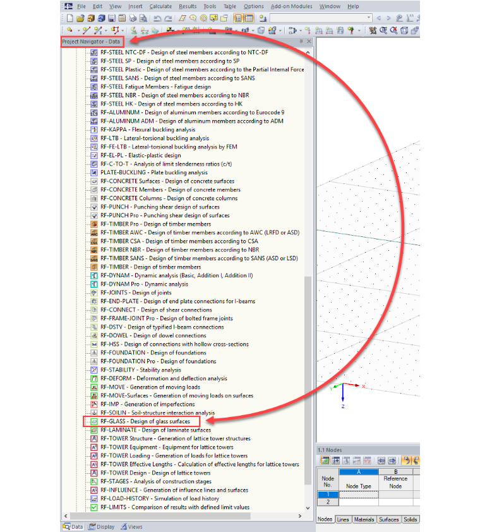Go to previous table with left arrow icon
The image size is (480, 532).
[381, 461]
